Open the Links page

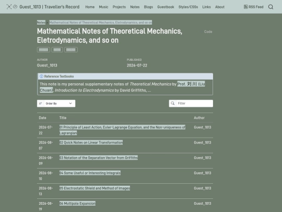tap(206, 7)
